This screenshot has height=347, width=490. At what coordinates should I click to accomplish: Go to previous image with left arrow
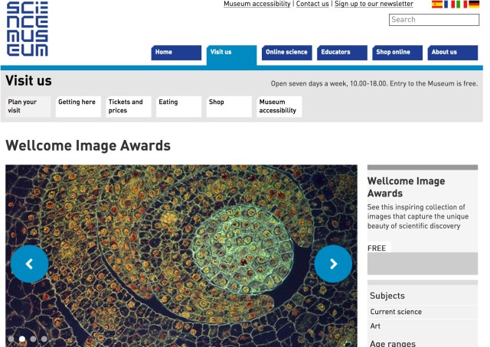(29, 264)
